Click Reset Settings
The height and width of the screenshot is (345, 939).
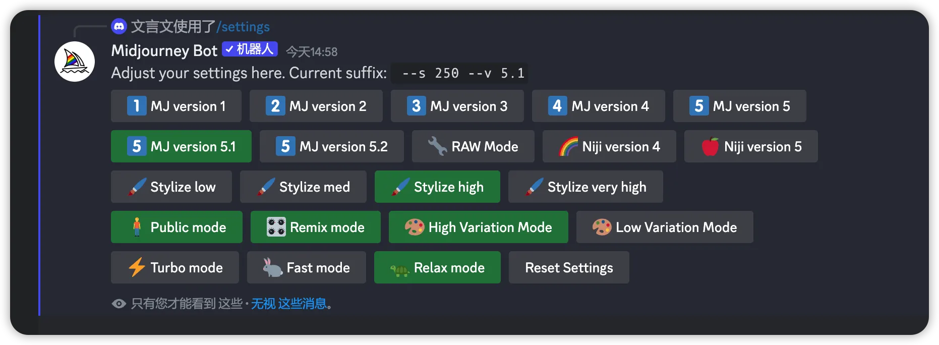(569, 267)
